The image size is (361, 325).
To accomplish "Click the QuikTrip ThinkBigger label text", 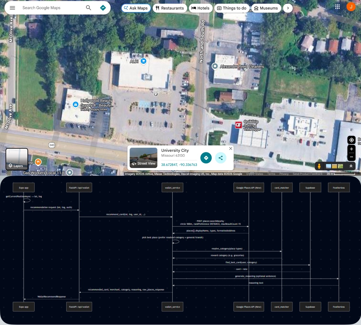I will [x=252, y=125].
